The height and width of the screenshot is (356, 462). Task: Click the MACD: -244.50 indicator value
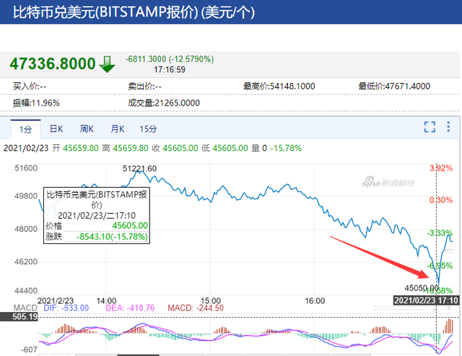pos(196,308)
